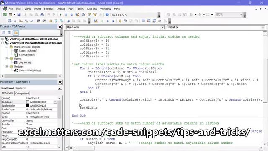Run the macro from the Standard toolbar
268x151 pixels.
[x=60, y=15]
